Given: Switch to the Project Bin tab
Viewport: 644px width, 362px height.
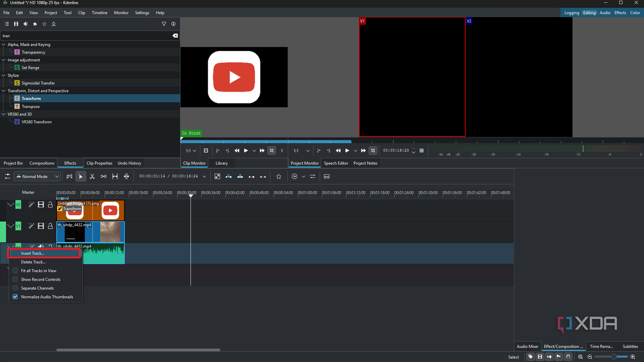Looking at the screenshot, I should 13,163.
